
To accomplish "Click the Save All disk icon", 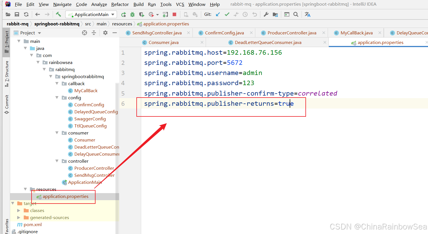I will click(x=17, y=14).
